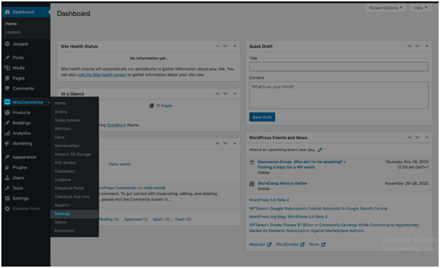This screenshot has height=268, width=440.
Task: Move Site Health Status panel down
Action: click(x=225, y=46)
